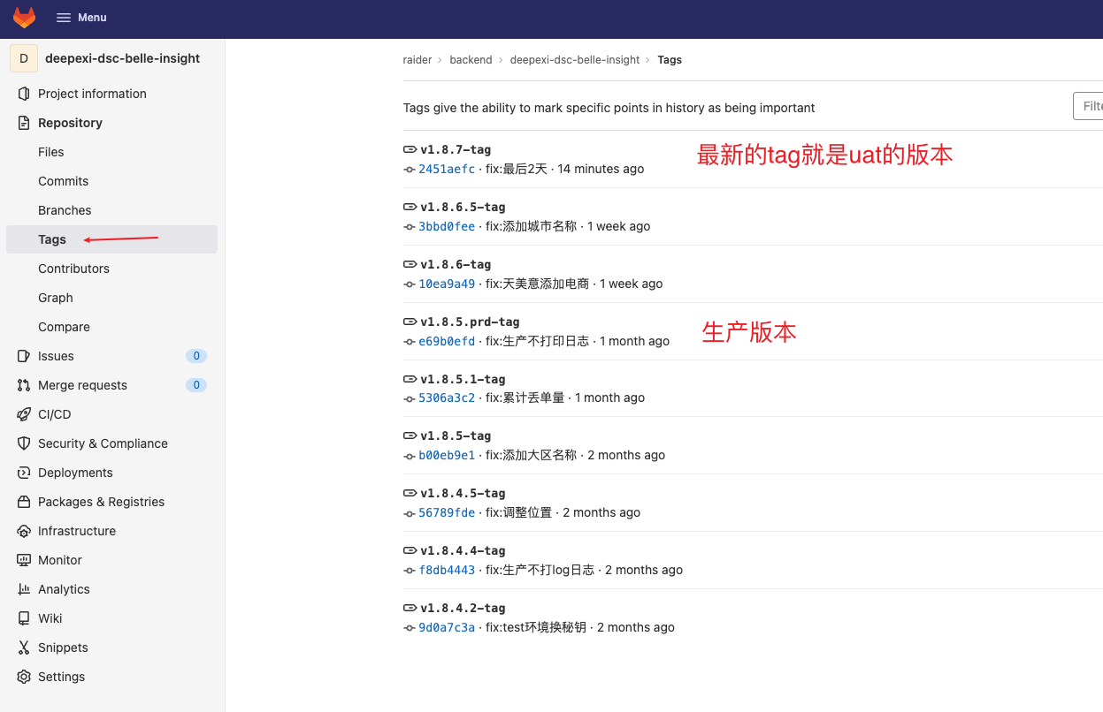Expand the Analytics section
Image resolution: width=1103 pixels, height=712 pixels.
coord(64,589)
